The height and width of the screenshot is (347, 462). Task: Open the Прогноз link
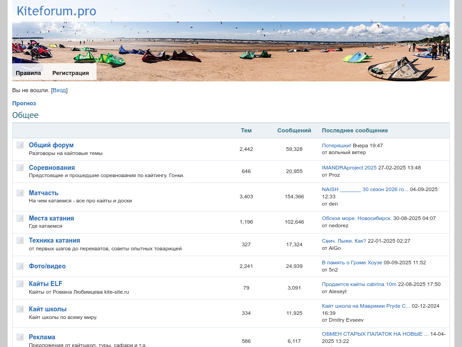[24, 103]
